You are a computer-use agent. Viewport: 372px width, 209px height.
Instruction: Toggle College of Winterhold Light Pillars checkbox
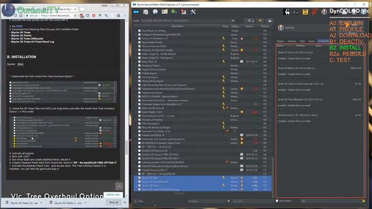click(139, 34)
